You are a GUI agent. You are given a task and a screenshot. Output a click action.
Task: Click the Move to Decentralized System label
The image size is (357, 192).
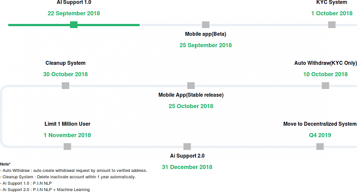[x=320, y=124]
